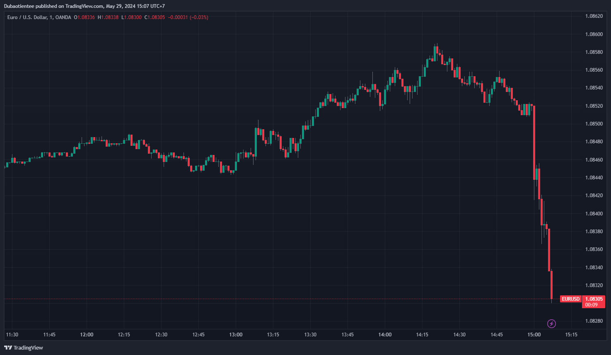Click the 1.08580 price axis label
This screenshot has width=611, height=355.
point(594,52)
